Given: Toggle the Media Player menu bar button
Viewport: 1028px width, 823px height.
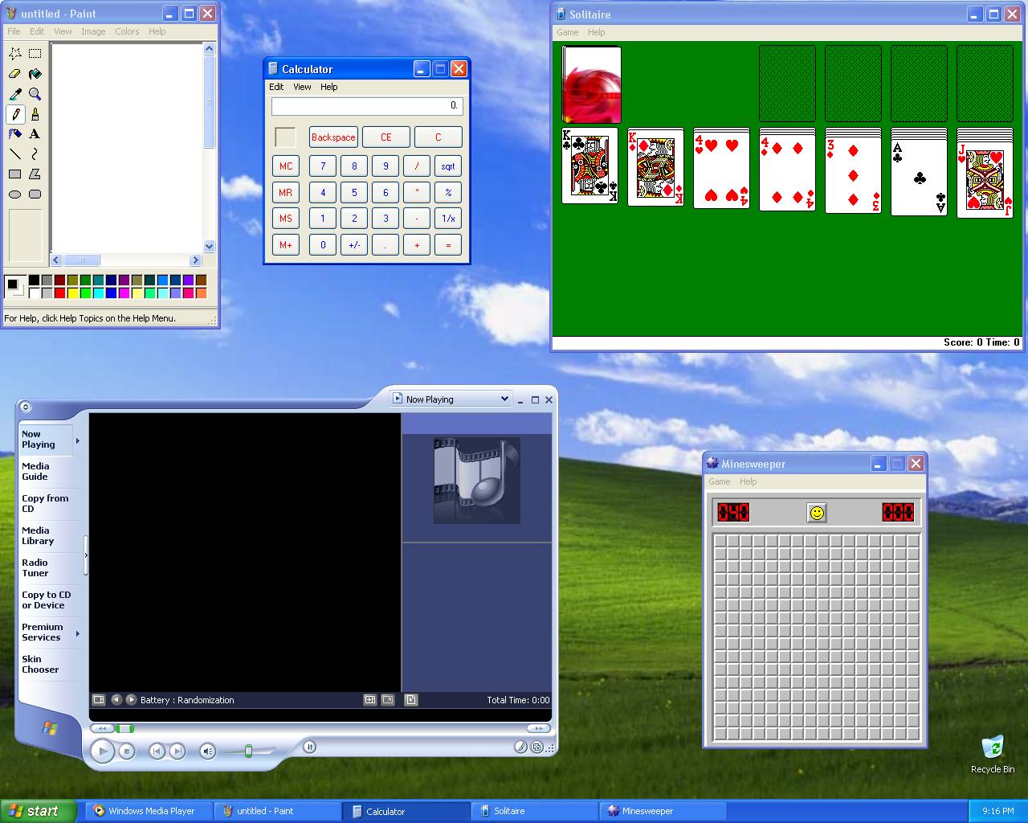Looking at the screenshot, I should (25, 407).
